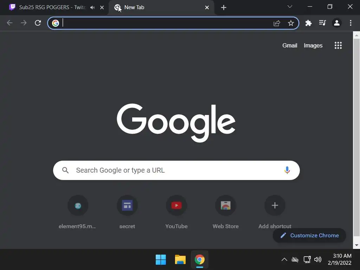Open the profile avatar menu

tap(336, 23)
